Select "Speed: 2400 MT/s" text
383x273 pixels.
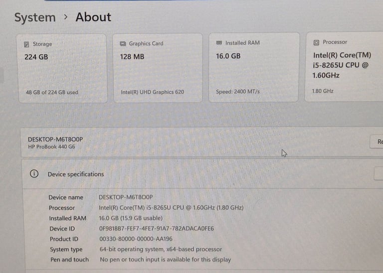point(238,92)
